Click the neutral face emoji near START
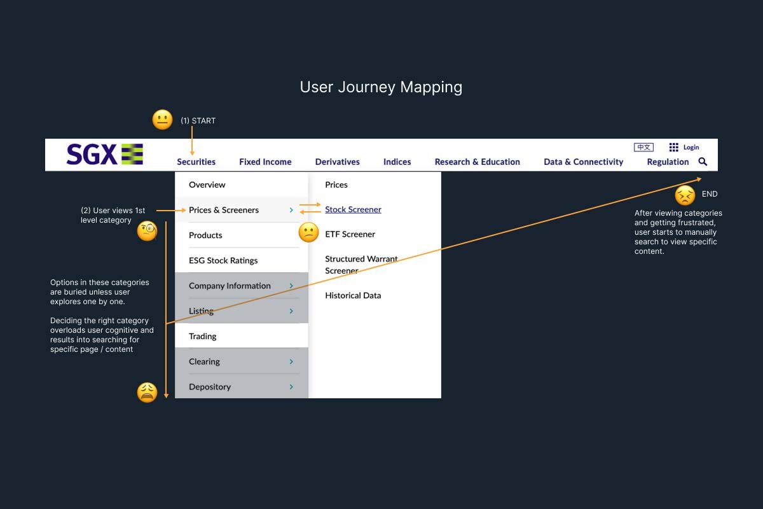The width and height of the screenshot is (763, 509). point(162,120)
